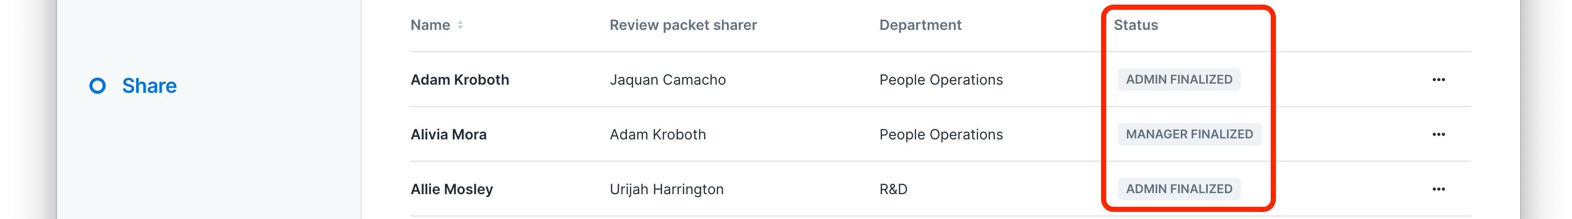Click the ADMIN FINALIZED badge for Allie Mosley
Screen dimensions: 1572x219
[1179, 189]
